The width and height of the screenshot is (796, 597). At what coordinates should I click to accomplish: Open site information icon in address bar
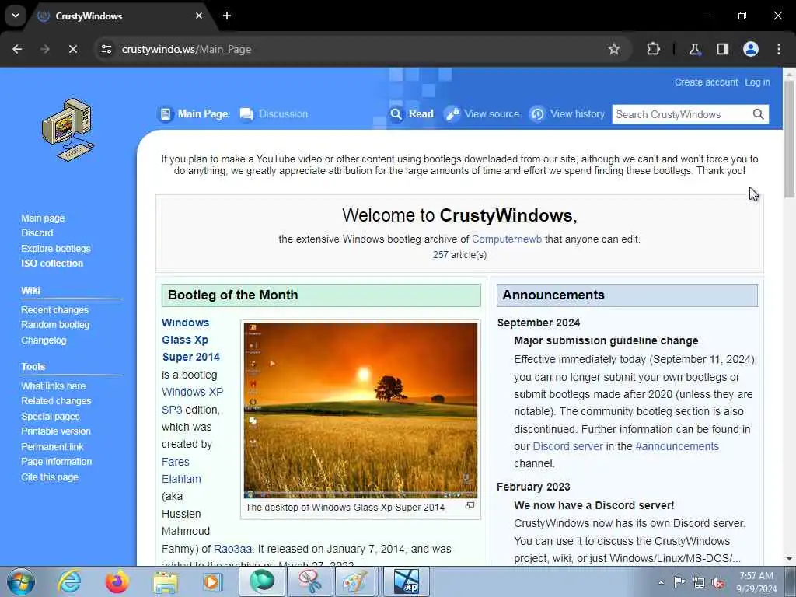(106, 49)
